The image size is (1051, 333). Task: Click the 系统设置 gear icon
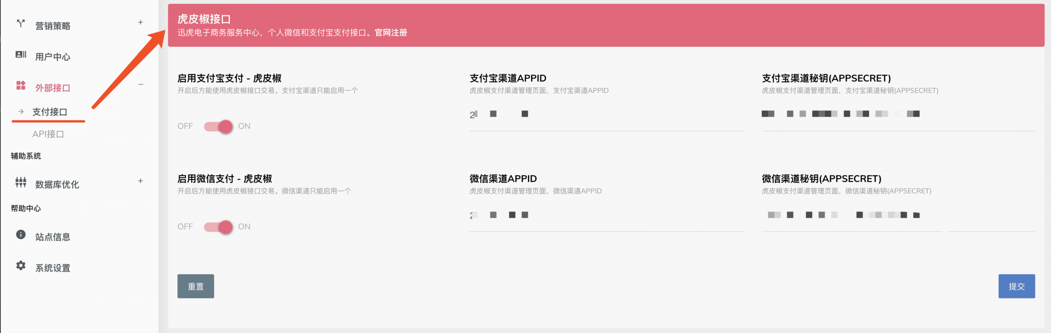[x=21, y=266]
